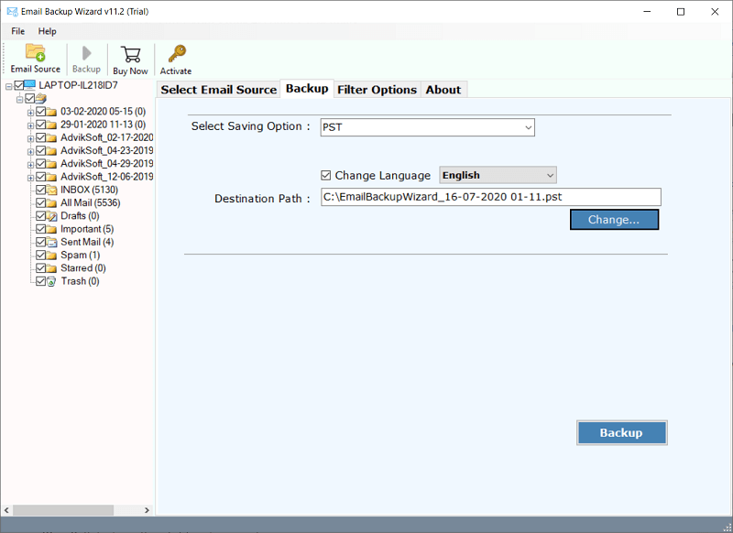Uncheck the Change Language checkbox
Screen dimensions: 733x533
(326, 176)
